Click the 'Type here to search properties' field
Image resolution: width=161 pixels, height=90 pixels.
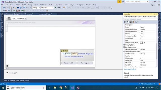point(140,19)
